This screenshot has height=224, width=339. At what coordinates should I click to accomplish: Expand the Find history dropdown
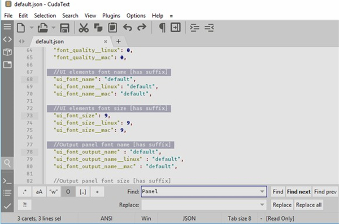coord(262,192)
